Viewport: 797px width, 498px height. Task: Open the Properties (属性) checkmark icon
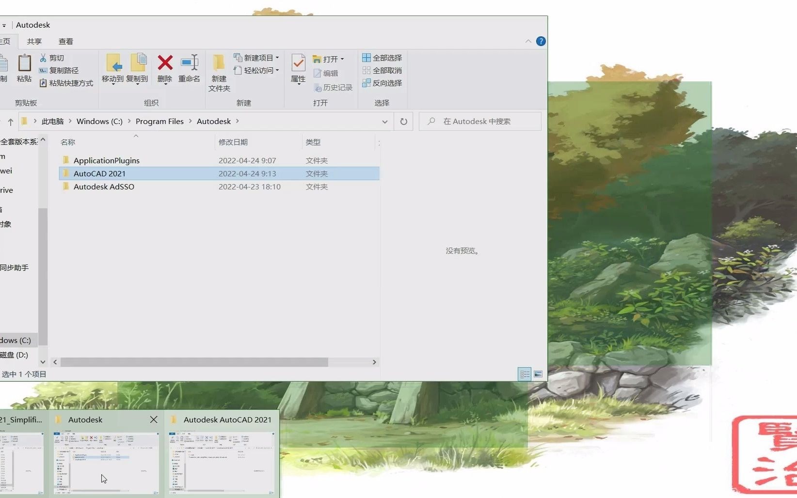click(298, 63)
